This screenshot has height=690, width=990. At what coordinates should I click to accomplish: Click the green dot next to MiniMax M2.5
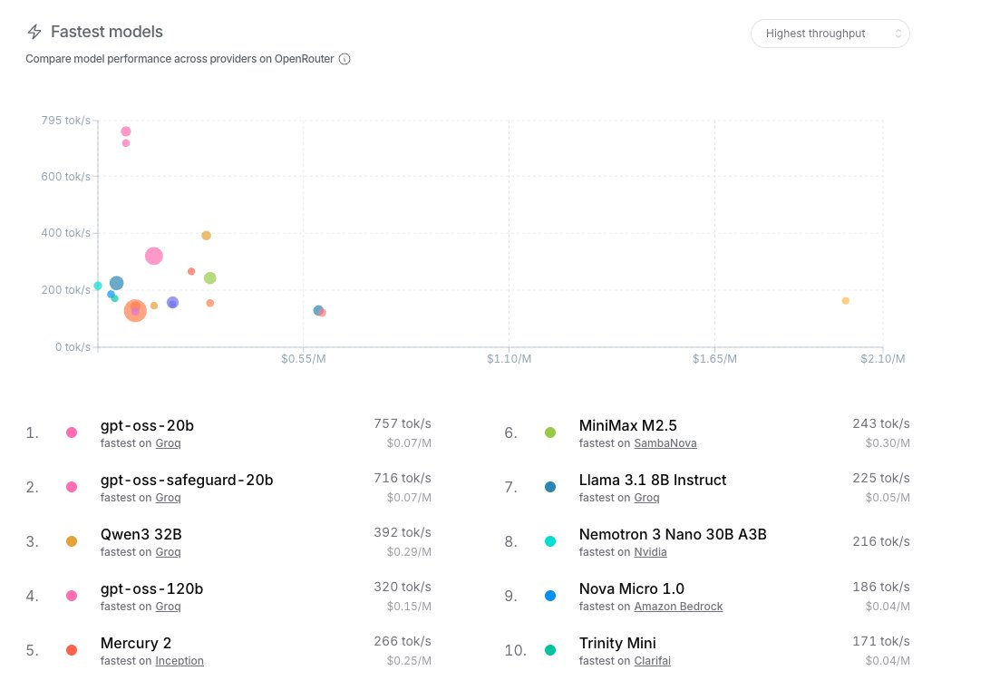550,432
